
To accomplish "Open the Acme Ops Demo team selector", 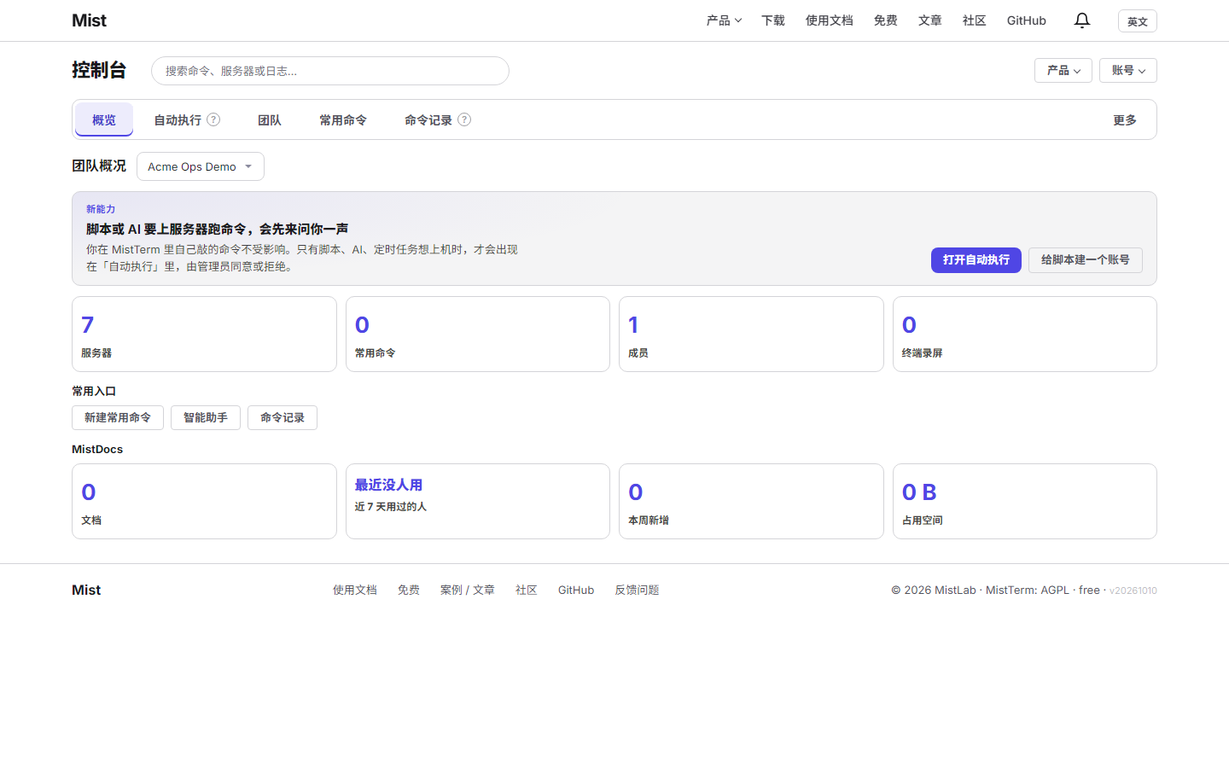I will coord(201,166).
